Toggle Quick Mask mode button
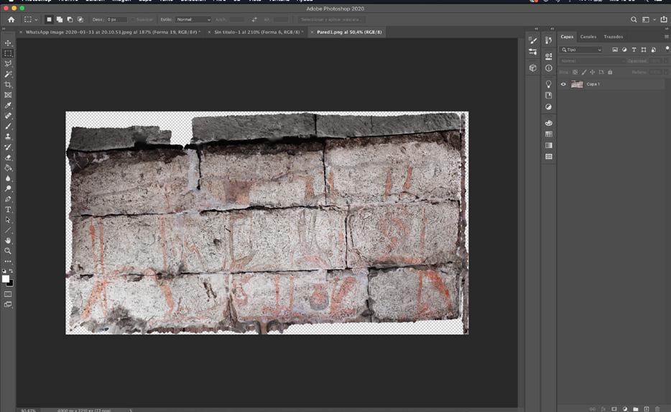Image resolution: width=671 pixels, height=412 pixels. pos(8,294)
